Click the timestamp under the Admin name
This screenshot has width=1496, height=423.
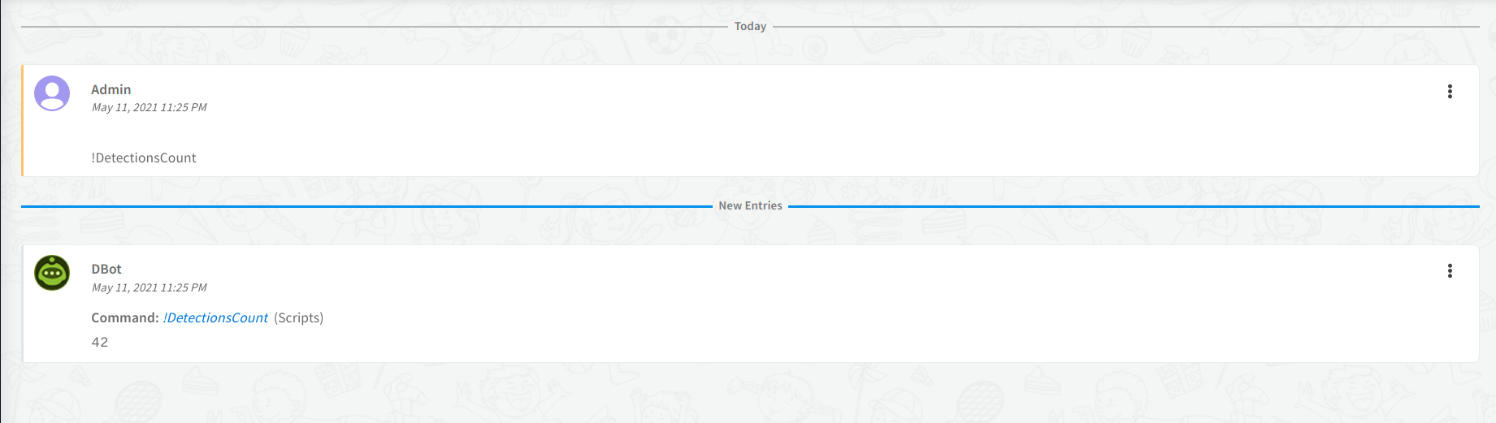coord(149,108)
